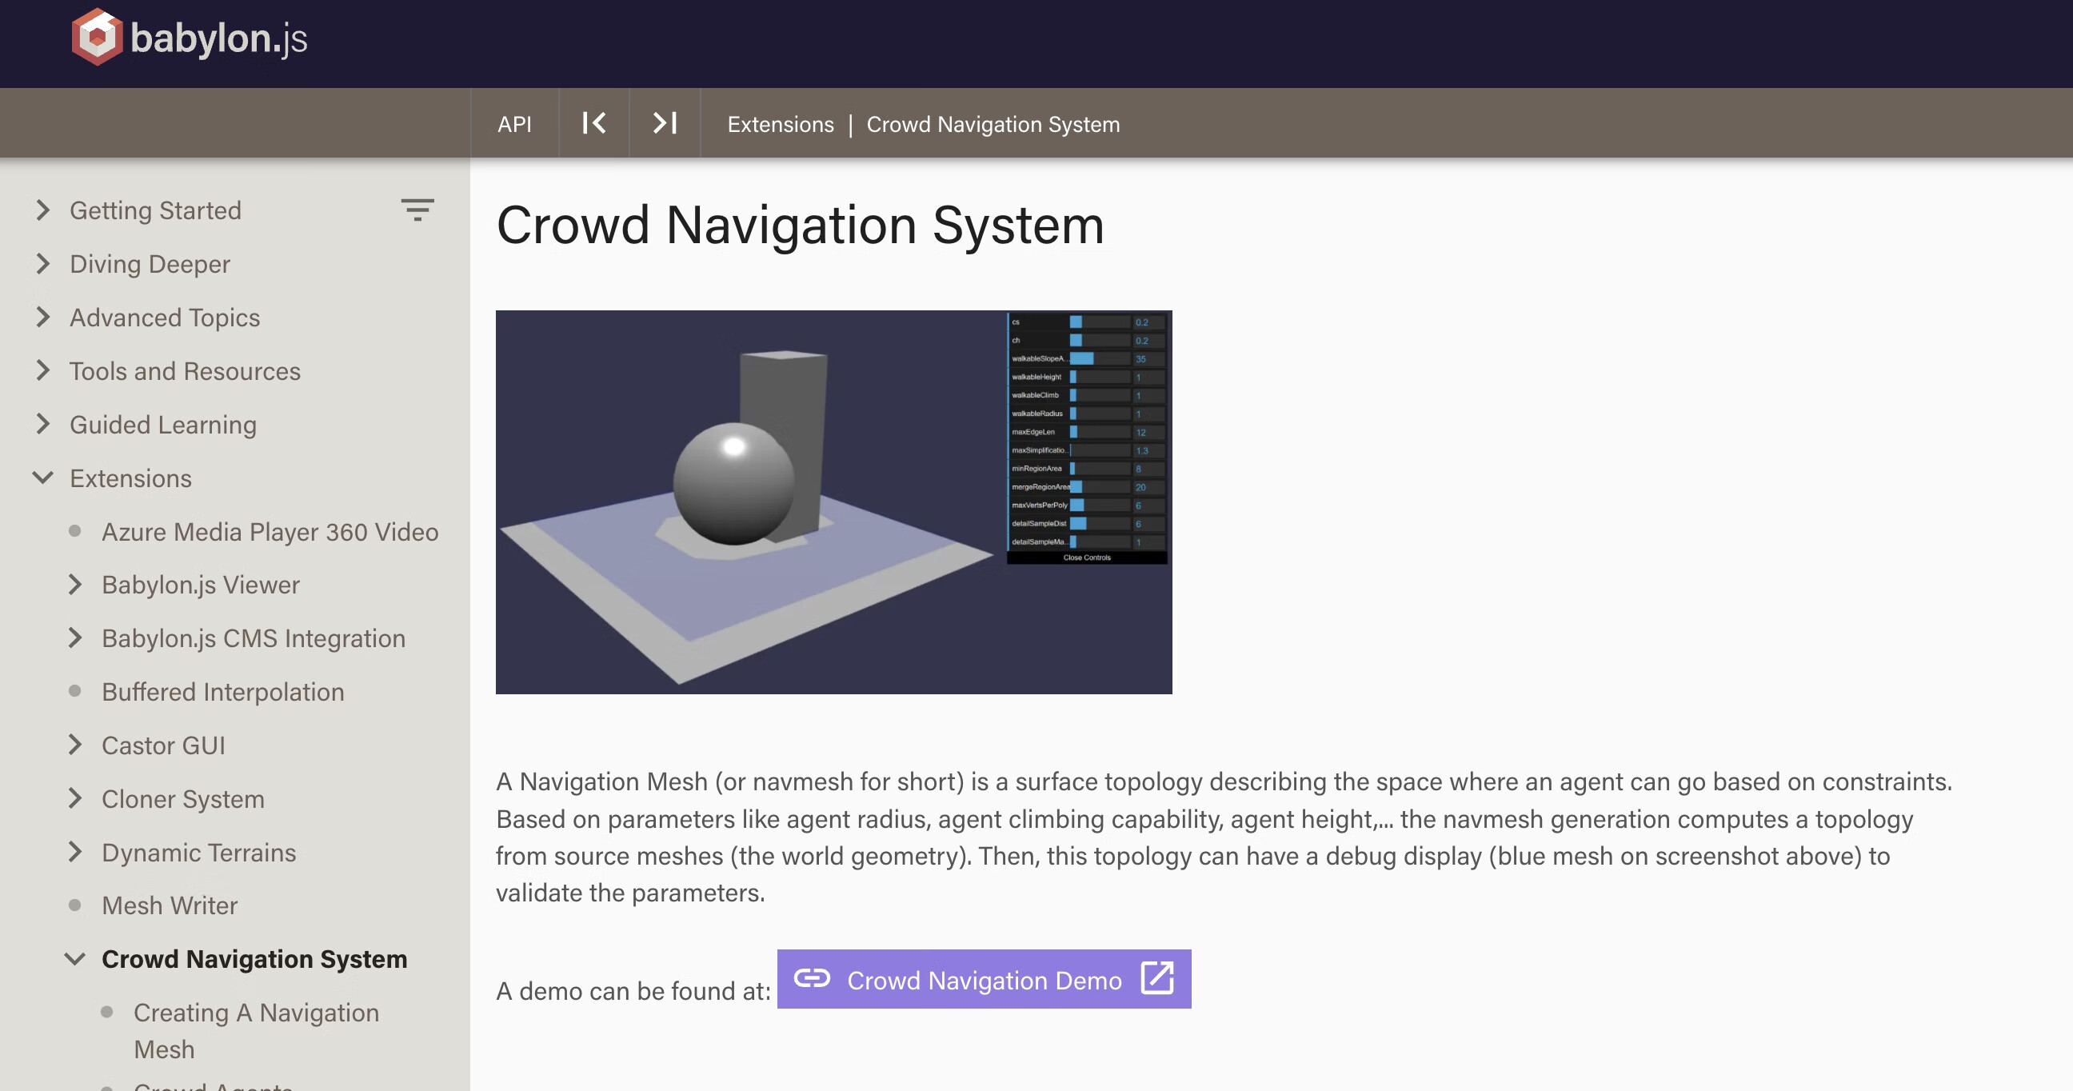Go to the previous documentation page arrow
The image size is (2073, 1091).
593,123
